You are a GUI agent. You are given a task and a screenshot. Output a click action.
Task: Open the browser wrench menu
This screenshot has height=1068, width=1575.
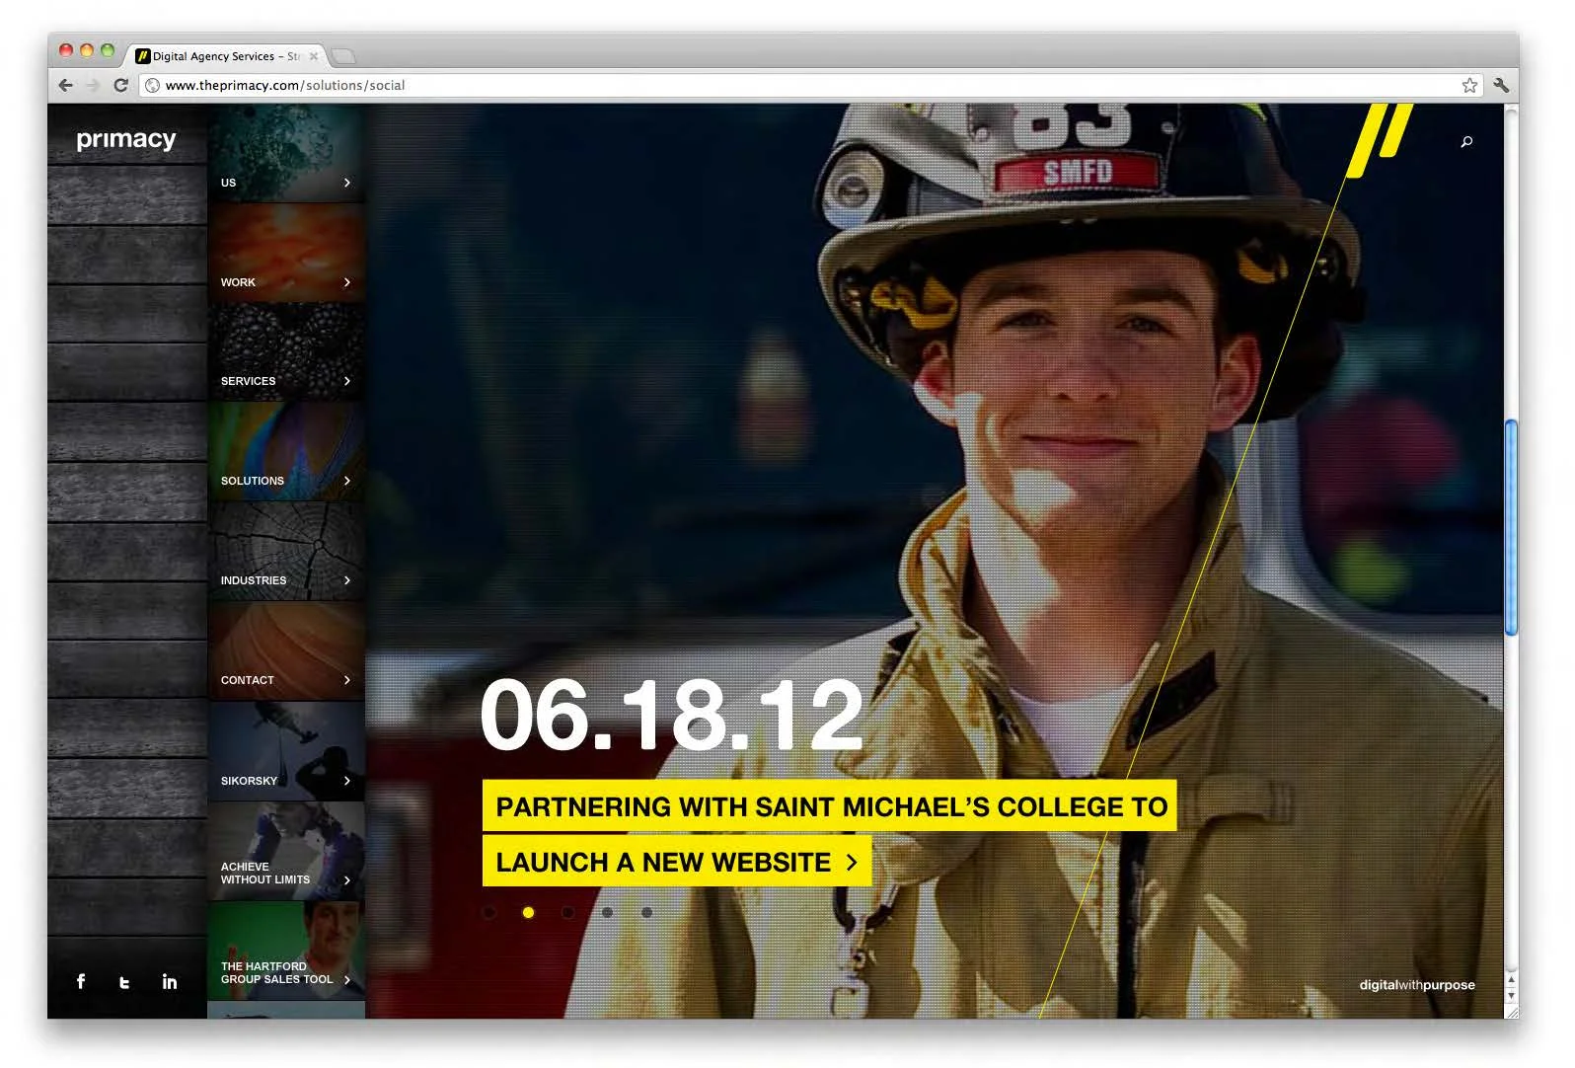click(1501, 85)
